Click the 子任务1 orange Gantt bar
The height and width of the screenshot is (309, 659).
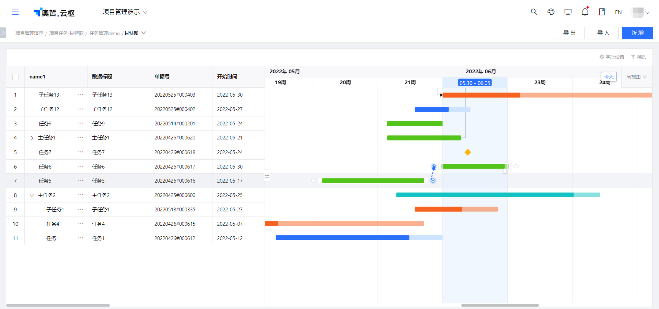pos(456,209)
